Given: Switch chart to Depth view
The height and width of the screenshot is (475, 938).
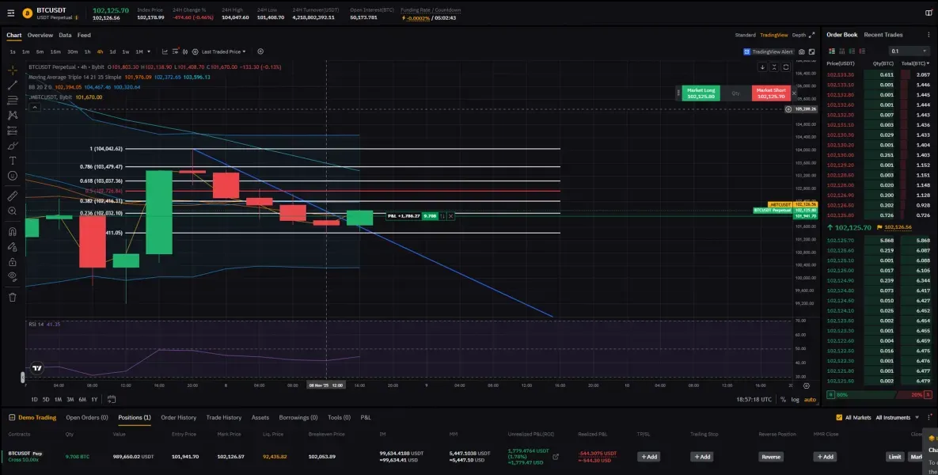Looking at the screenshot, I should 799,36.
